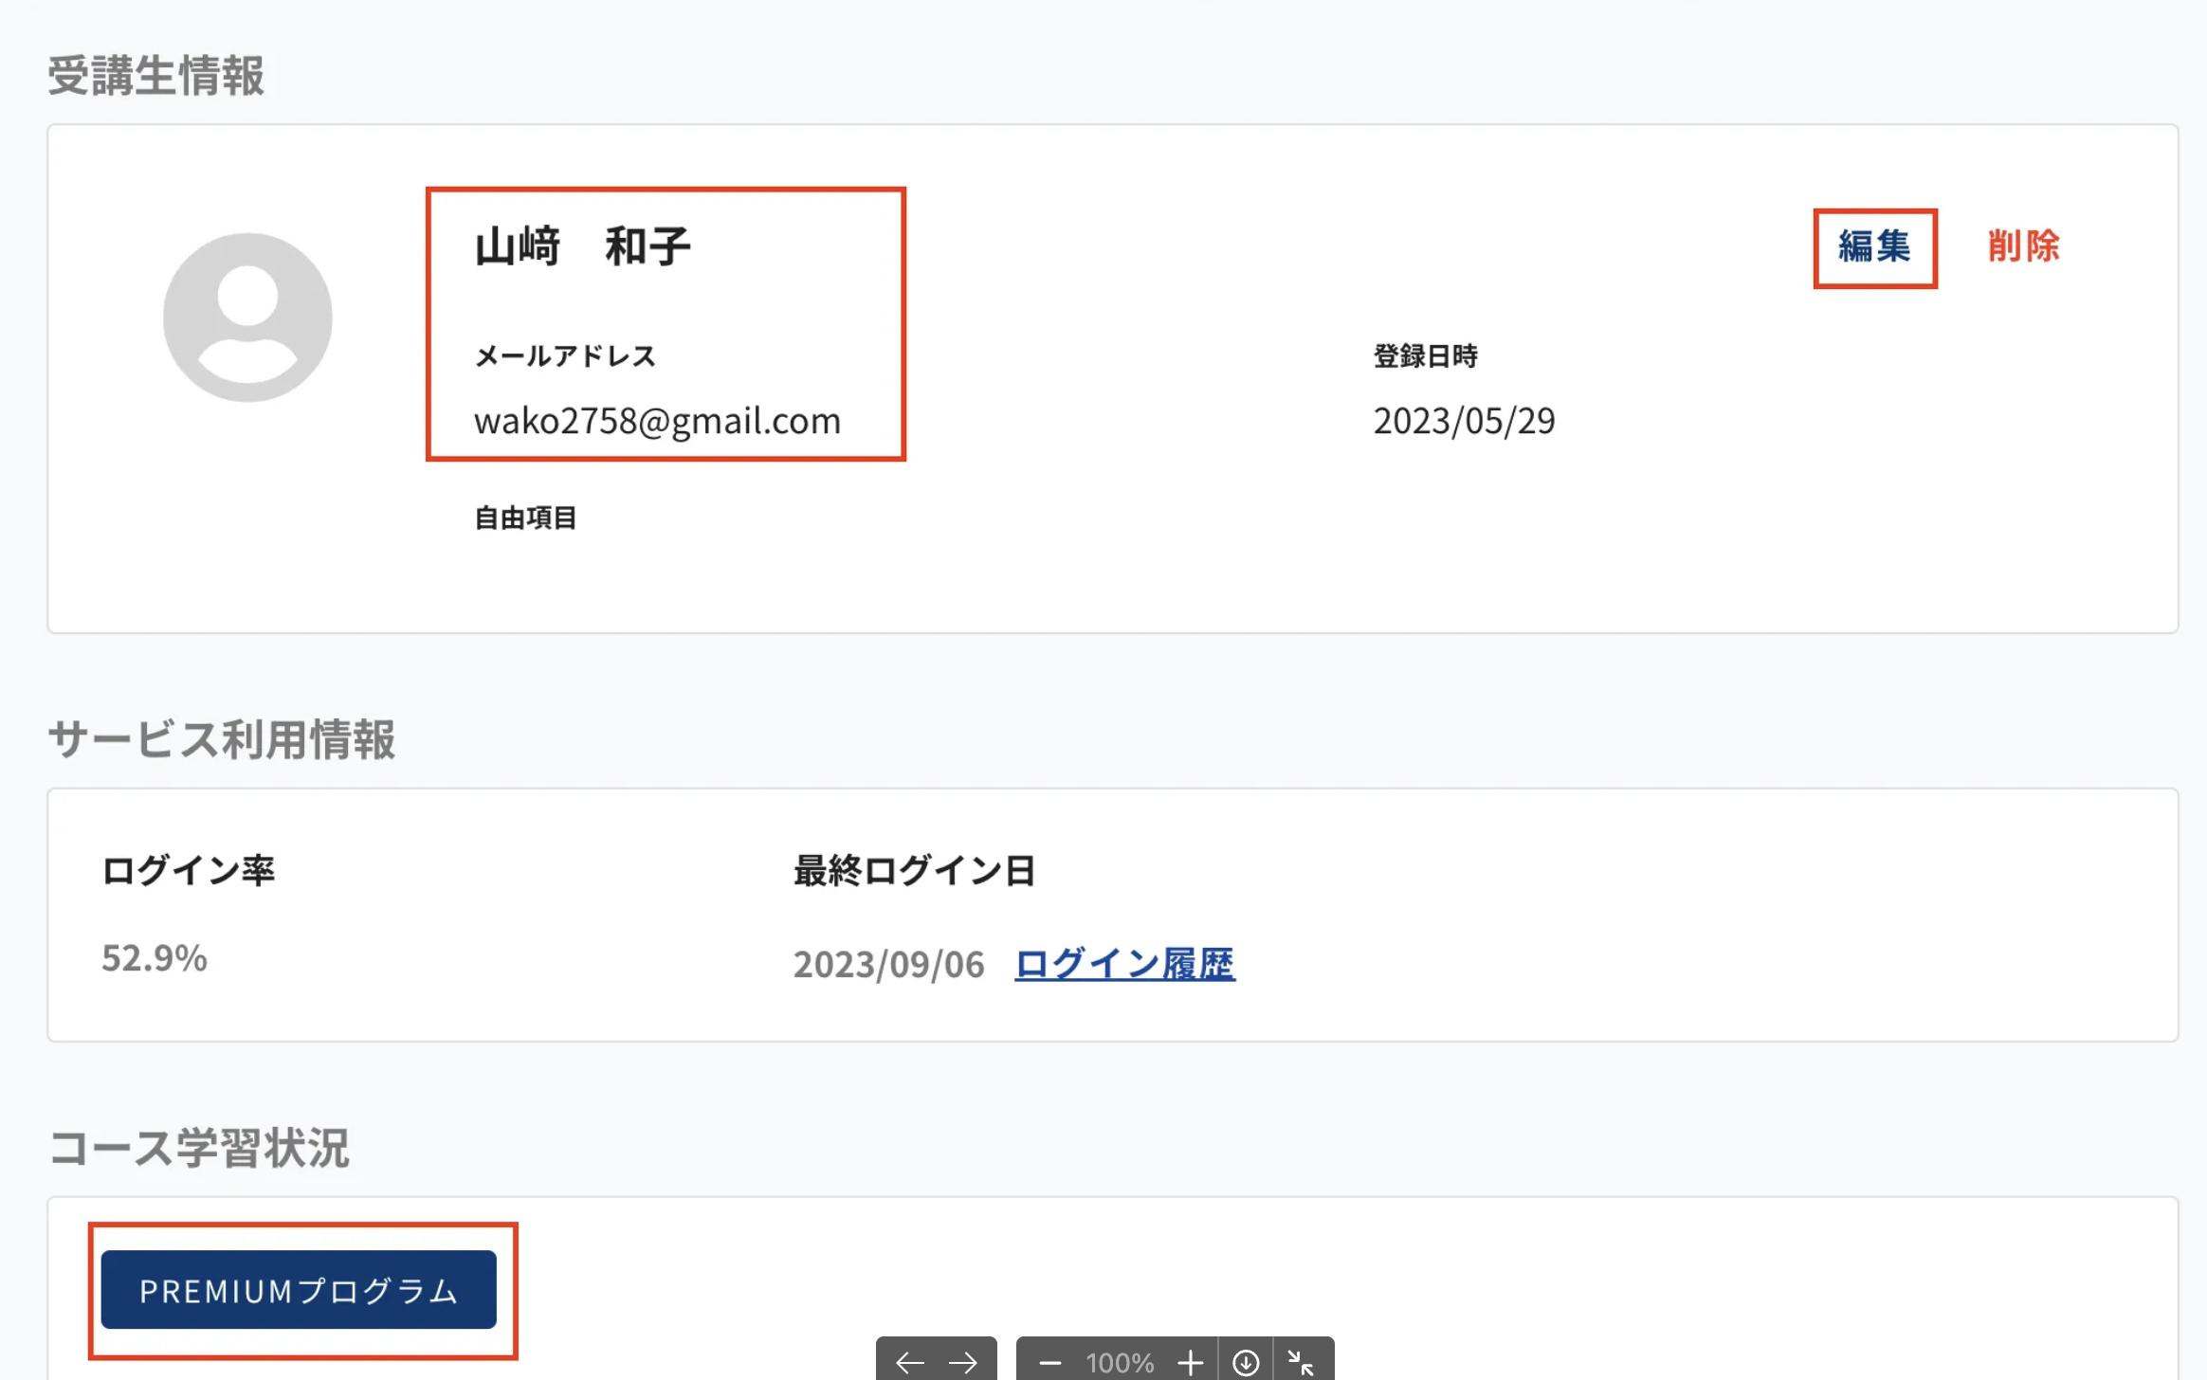Image resolution: width=2207 pixels, height=1380 pixels.
Task: Click the email wako2758@gmail.com
Action: (x=657, y=421)
